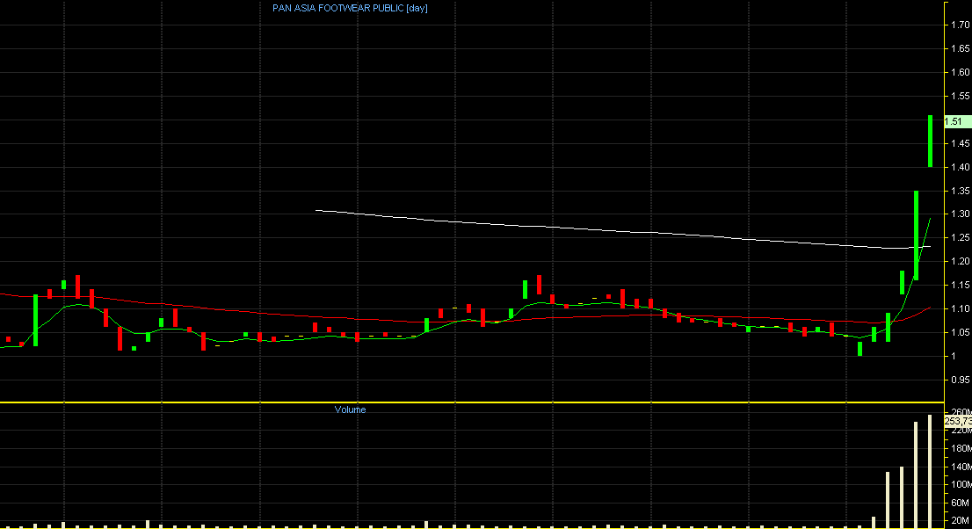The height and width of the screenshot is (529, 972).
Task: Click the 100M volume axis label
Action: 961,484
